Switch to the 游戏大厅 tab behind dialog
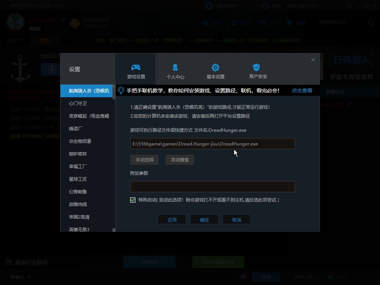This screenshot has width=380, height=285. click(x=15, y=40)
